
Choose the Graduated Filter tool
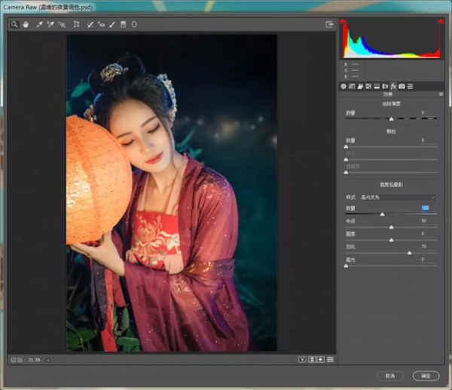pos(124,24)
